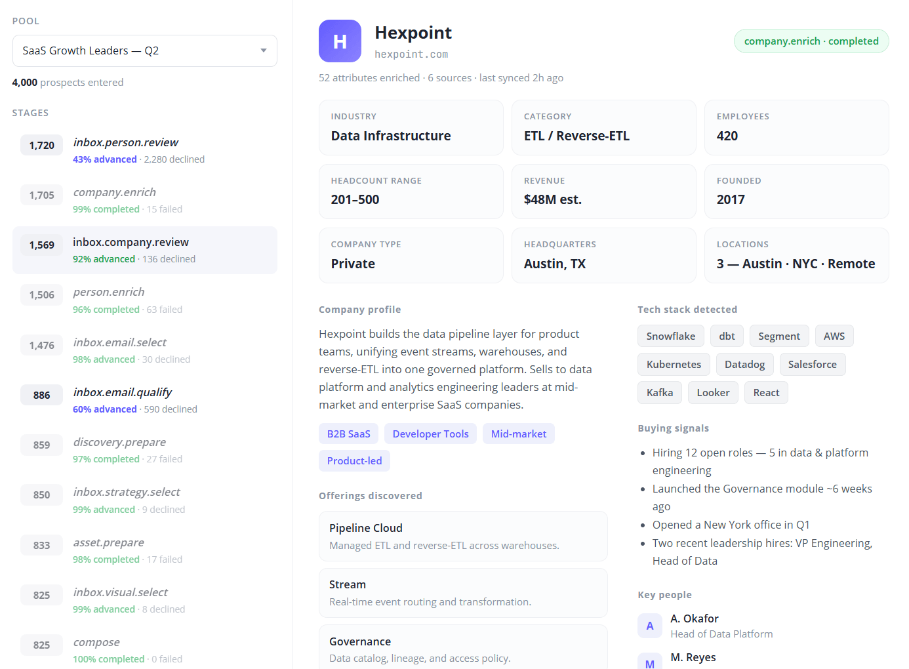Click the Revenue $48M est. card

pos(604,192)
